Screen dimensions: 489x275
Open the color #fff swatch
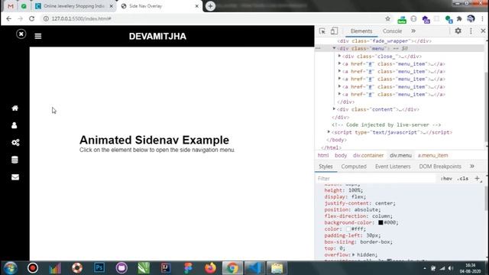tap(348, 229)
